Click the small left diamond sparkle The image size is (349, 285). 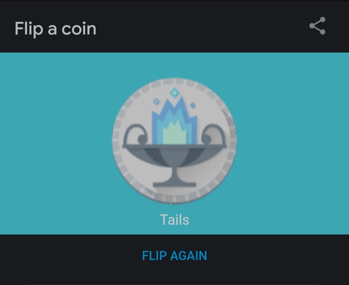(x=156, y=101)
